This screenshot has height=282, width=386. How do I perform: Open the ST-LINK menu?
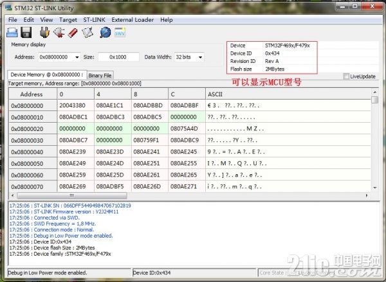point(94,20)
